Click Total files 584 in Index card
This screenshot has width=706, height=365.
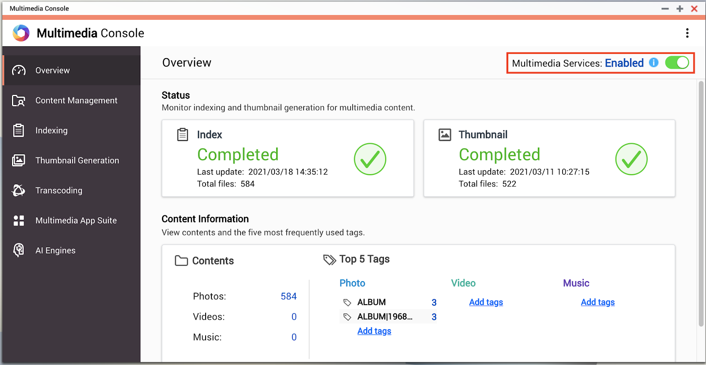[225, 184]
